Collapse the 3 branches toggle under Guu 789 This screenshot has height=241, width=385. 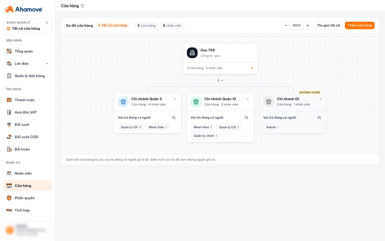[x=220, y=80]
